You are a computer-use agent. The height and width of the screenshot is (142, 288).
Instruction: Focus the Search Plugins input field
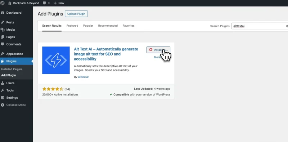[x=260, y=26]
